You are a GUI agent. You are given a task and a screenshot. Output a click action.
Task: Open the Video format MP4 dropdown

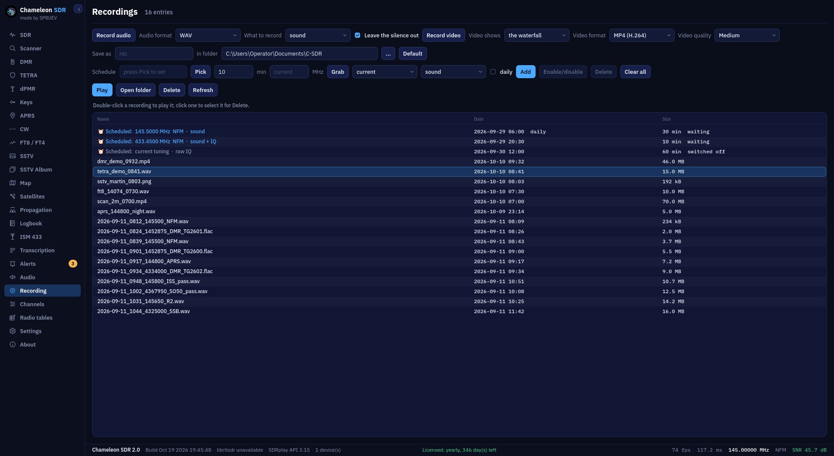[642, 35]
